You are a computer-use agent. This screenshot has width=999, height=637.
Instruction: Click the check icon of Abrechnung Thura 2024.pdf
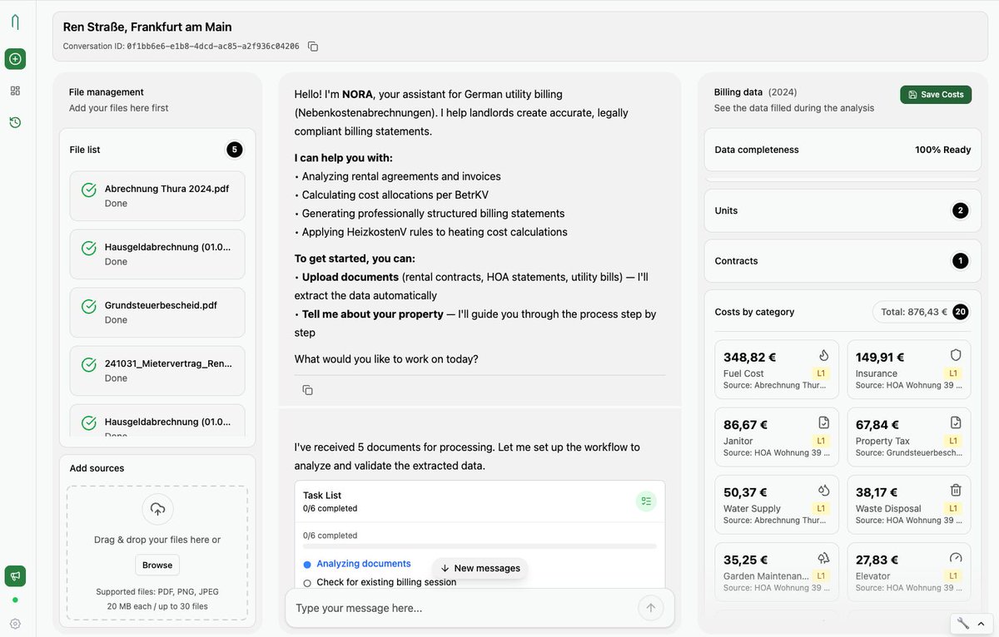coord(89,190)
